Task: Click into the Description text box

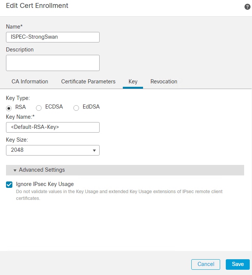Action: click(52, 63)
